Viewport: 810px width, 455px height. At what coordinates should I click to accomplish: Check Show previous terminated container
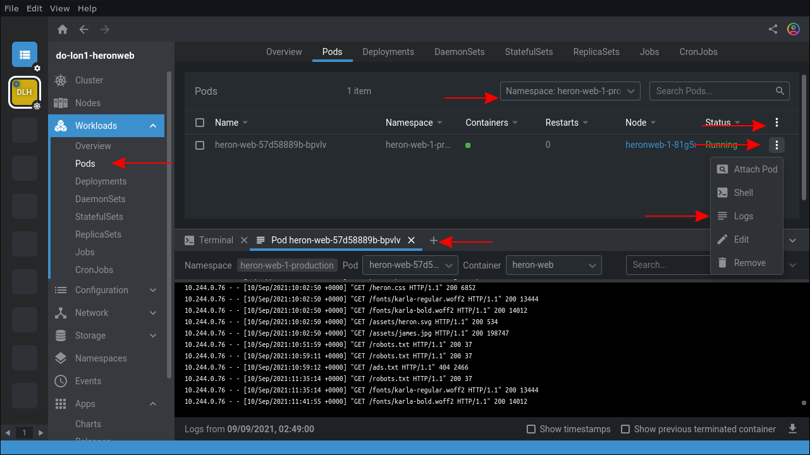[x=625, y=429]
